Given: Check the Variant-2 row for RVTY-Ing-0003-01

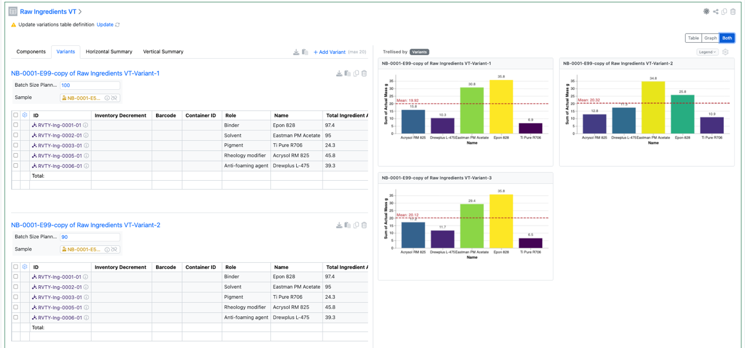Looking at the screenshot, I should point(16,297).
